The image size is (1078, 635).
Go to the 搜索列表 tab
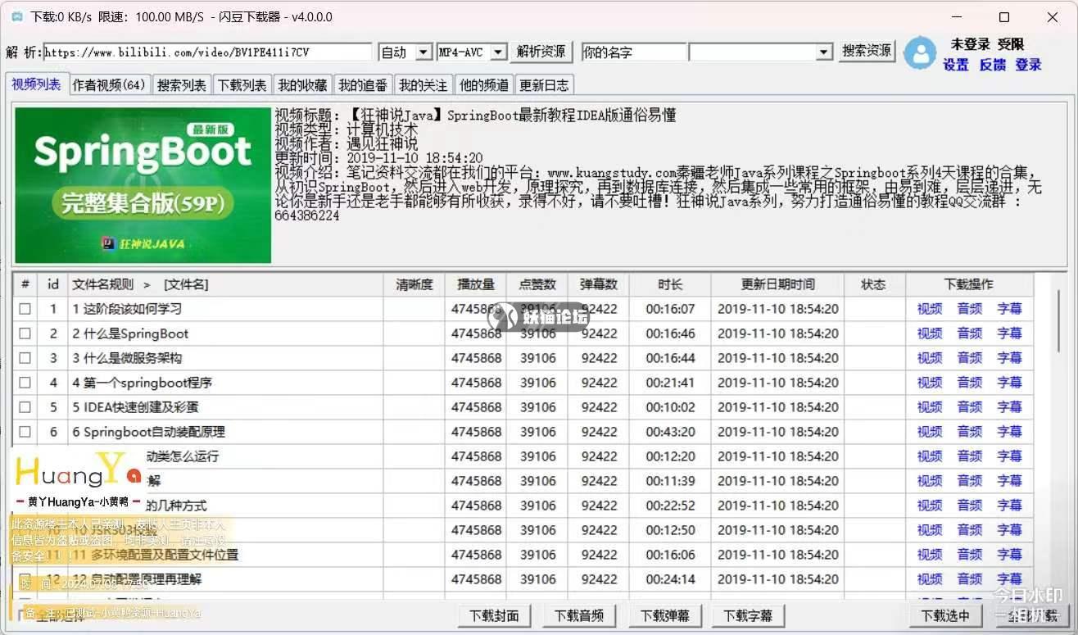click(182, 84)
